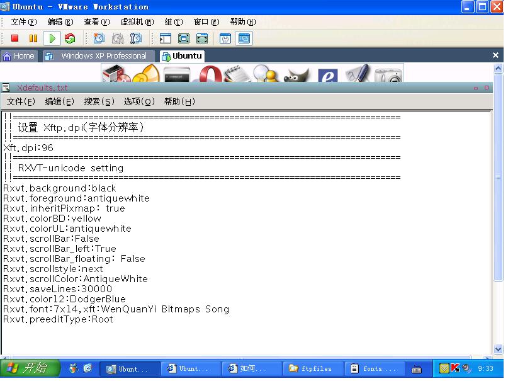Open the 组(T) menu
This screenshot has width=508, height=381.
click(174, 22)
